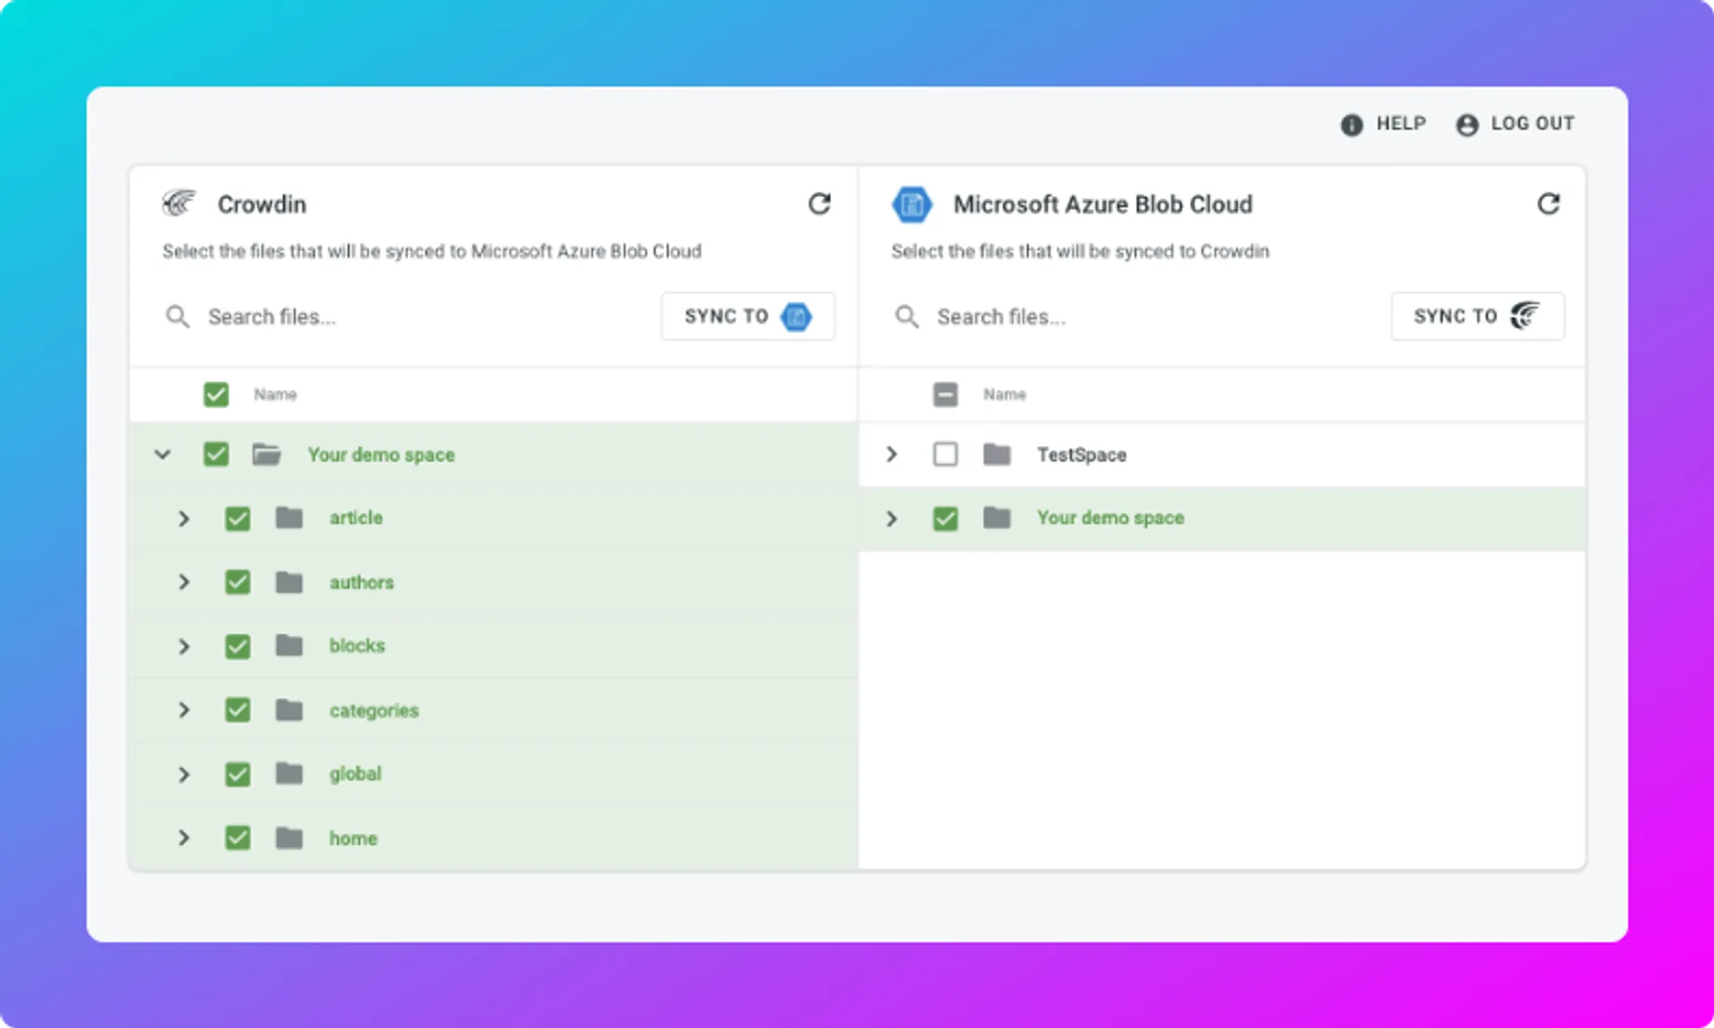The width and height of the screenshot is (1714, 1028).
Task: Collapse Your demo space in Crowdin panel
Action: 162,454
